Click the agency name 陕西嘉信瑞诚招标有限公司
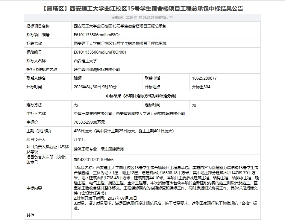285x220 pixels. pos(97,69)
